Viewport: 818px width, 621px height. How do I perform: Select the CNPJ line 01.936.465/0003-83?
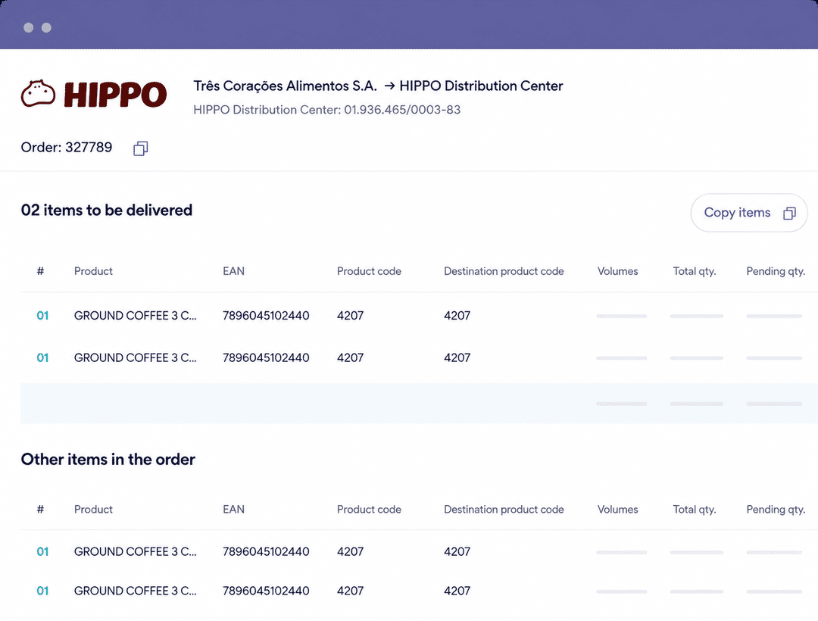tap(326, 110)
